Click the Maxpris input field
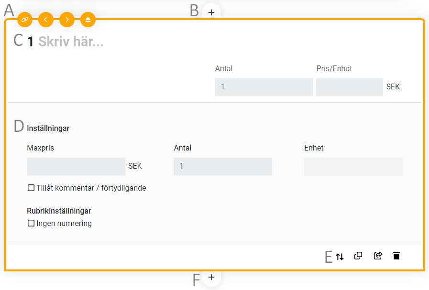The image size is (429, 290). point(76,166)
